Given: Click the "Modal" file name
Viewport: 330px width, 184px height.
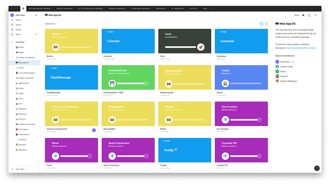Looking at the screenshot, I should [x=163, y=129].
